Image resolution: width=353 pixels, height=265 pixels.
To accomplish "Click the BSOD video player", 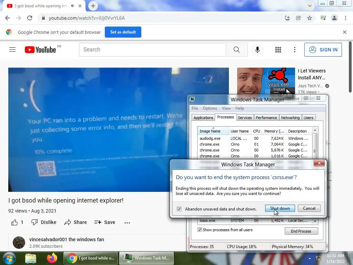I will 119,130.
